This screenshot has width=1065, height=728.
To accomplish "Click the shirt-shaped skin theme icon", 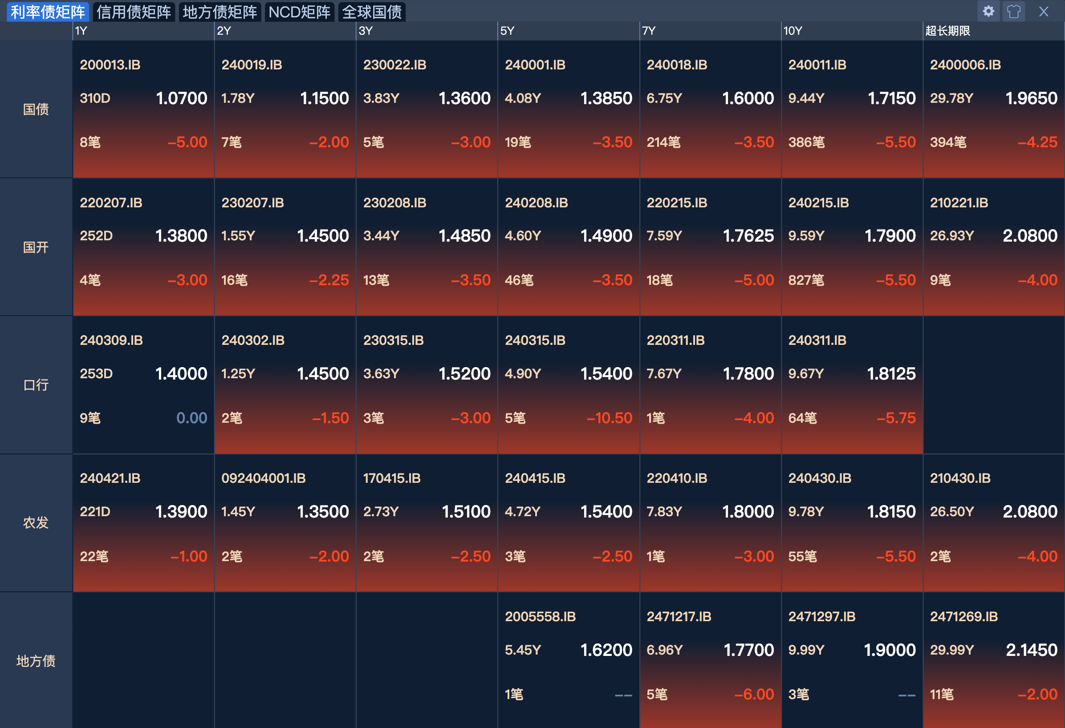I will coord(1013,12).
